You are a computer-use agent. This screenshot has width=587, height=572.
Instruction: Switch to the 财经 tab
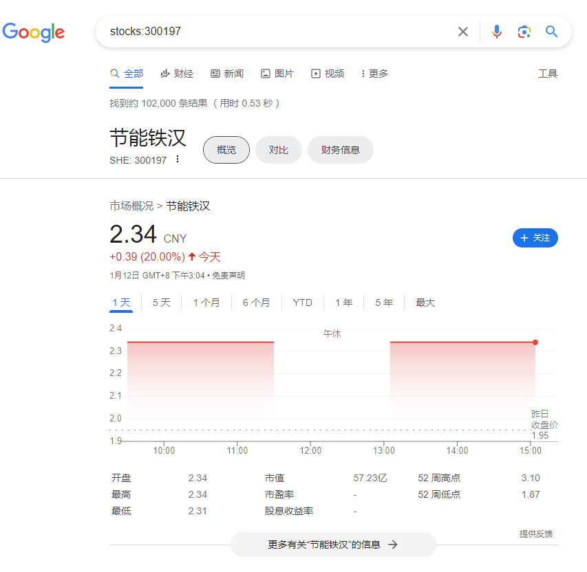(177, 74)
